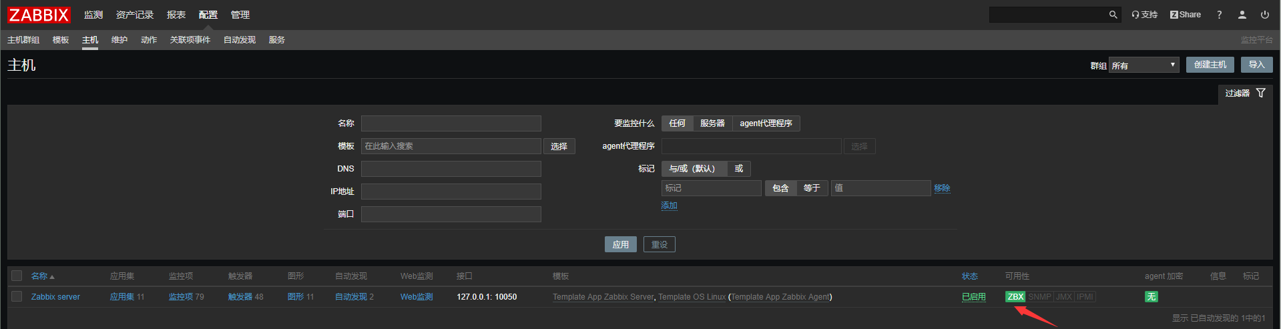This screenshot has width=1281, height=329.
Task: Check the Zabbix server row checkbox
Action: coord(17,296)
